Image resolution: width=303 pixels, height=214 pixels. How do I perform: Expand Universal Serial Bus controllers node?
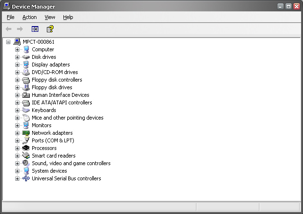(17, 178)
